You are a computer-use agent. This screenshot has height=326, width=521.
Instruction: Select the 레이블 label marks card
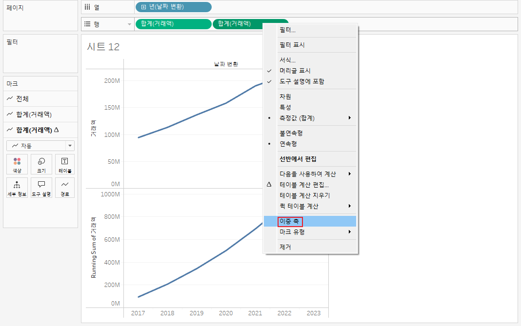[x=65, y=164]
